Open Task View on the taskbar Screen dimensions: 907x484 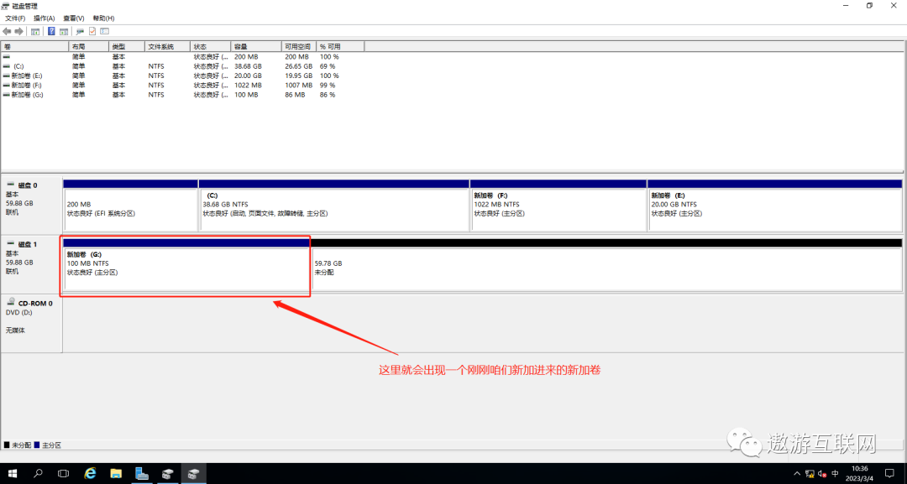coord(64,474)
